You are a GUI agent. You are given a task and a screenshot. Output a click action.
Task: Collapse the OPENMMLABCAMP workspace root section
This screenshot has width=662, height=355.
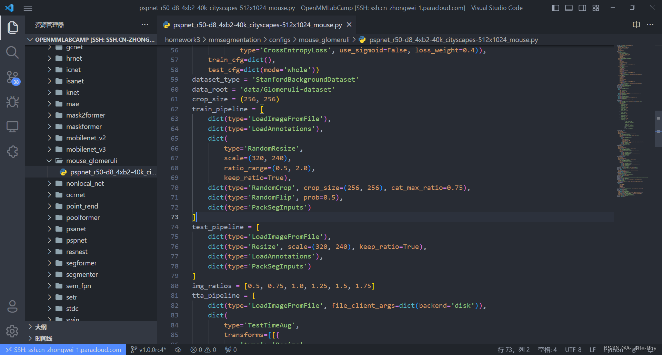coord(91,40)
